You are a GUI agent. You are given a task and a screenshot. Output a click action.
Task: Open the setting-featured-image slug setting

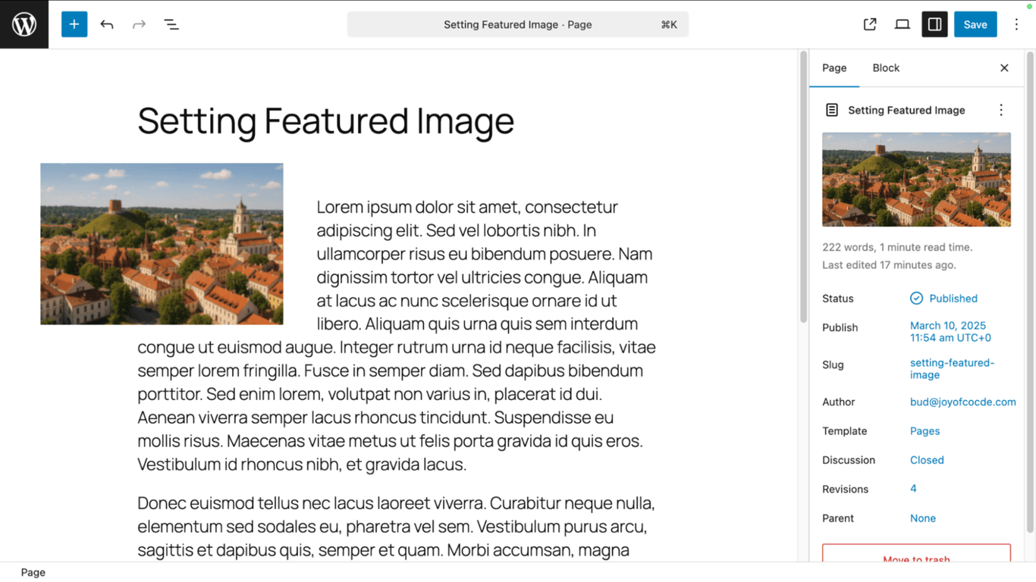click(952, 368)
